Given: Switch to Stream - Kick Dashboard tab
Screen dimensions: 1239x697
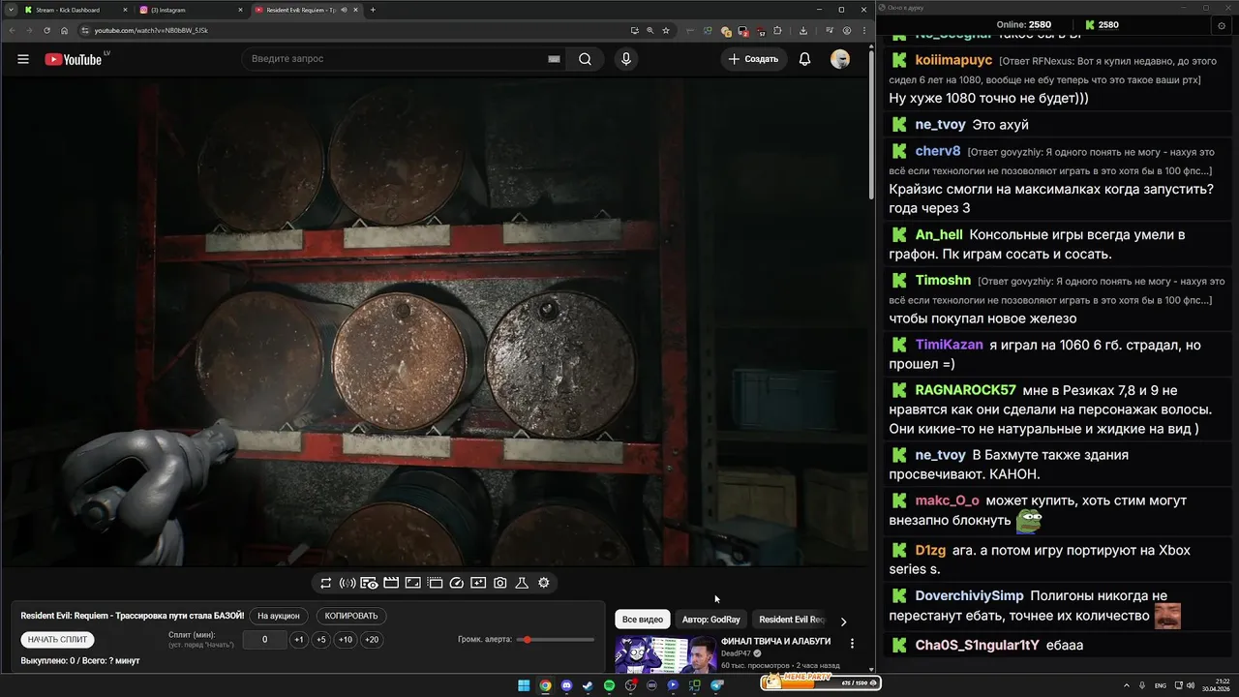Looking at the screenshot, I should pos(75,10).
